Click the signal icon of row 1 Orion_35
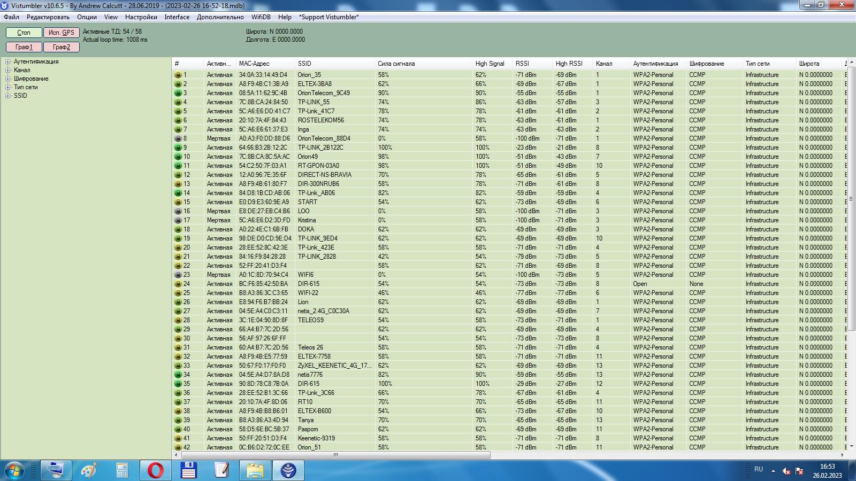Image resolution: width=856 pixels, height=481 pixels. [178, 75]
